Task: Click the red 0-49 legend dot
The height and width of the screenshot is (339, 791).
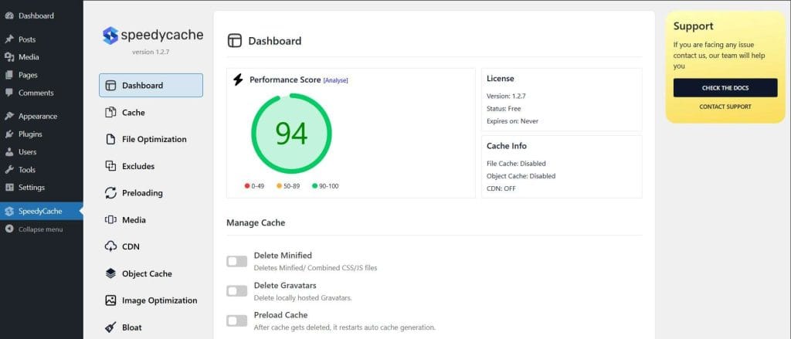Action: pos(247,185)
